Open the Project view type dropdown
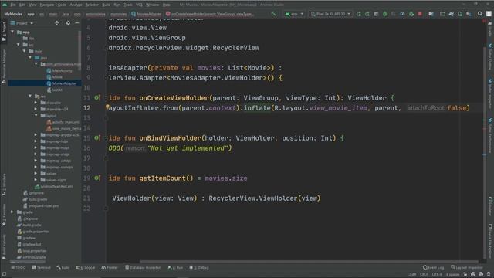Image resolution: width=494 pixels, height=278 pixels. click(x=22, y=23)
